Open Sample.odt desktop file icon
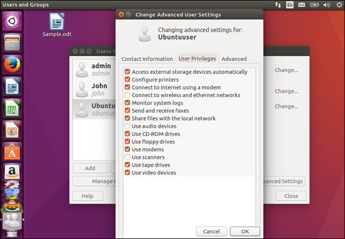Image resolution: width=345 pixels, height=239 pixels. pyautogui.click(x=57, y=25)
